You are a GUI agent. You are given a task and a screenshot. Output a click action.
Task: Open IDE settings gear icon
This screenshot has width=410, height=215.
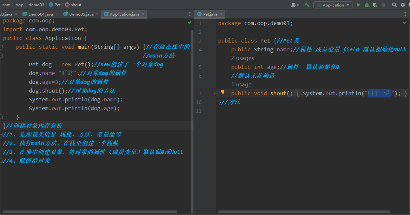click(x=403, y=5)
